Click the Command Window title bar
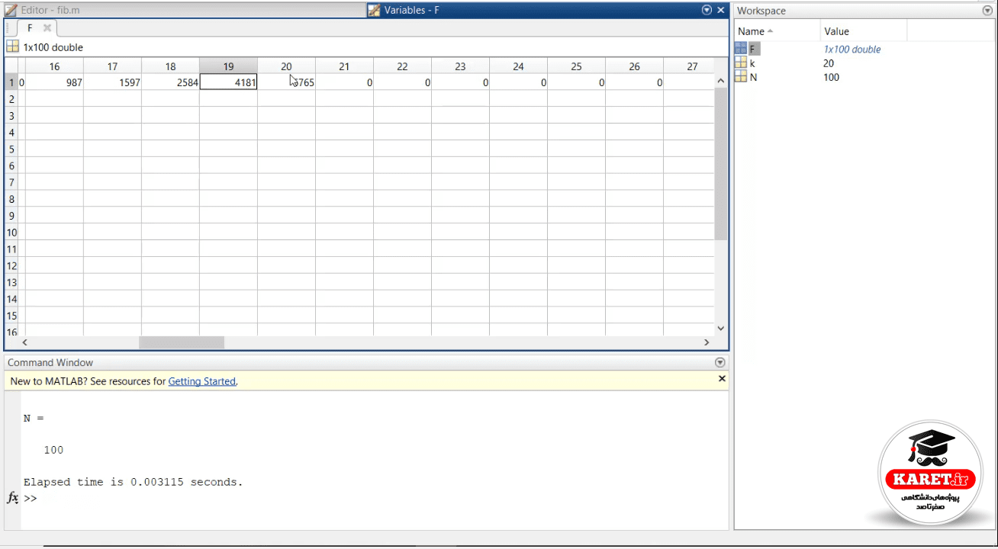The width and height of the screenshot is (998, 549). coord(366,363)
